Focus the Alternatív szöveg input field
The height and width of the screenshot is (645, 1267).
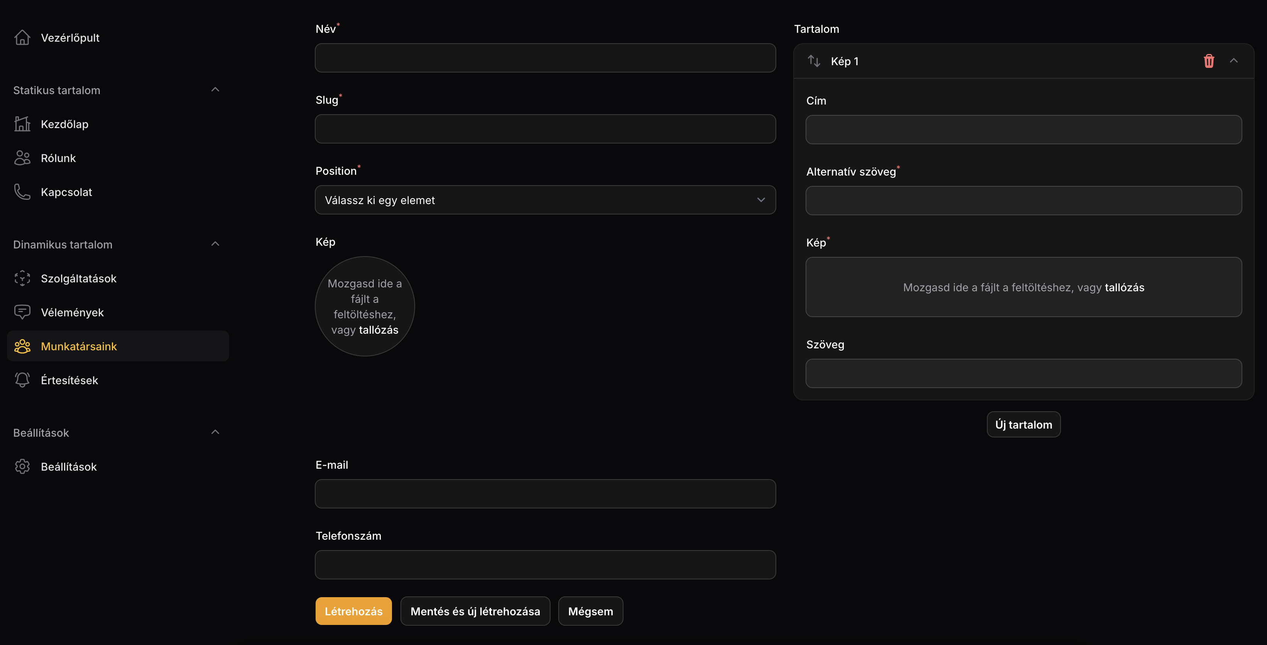click(1024, 201)
